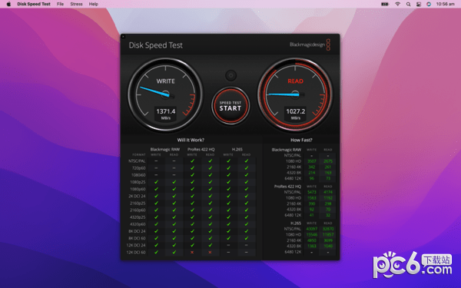461x288 pixels.
Task: Click the 1363 write value for H.265 4320 8K
Action: click(312, 246)
